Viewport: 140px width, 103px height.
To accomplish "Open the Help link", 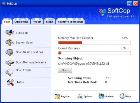I will [x=129, y=97].
